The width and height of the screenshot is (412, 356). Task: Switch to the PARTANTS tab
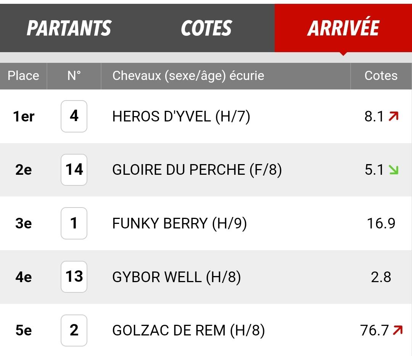point(69,28)
